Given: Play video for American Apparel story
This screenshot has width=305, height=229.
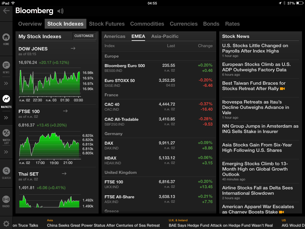Looking at the screenshot, I should [281, 212].
